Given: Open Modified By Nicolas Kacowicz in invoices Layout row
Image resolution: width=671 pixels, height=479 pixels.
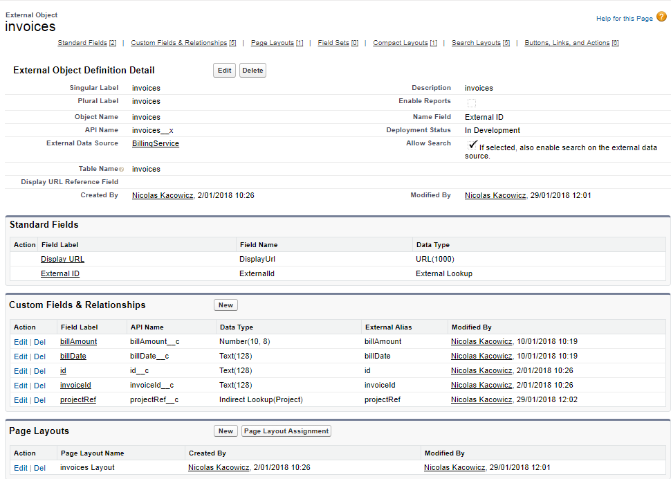Looking at the screenshot, I should 454,467.
